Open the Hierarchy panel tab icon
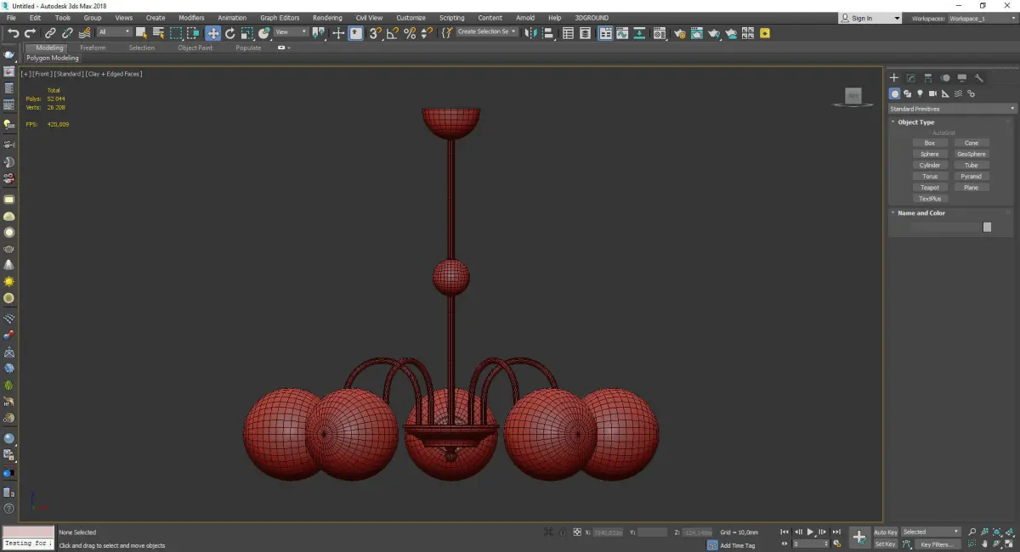 point(927,78)
